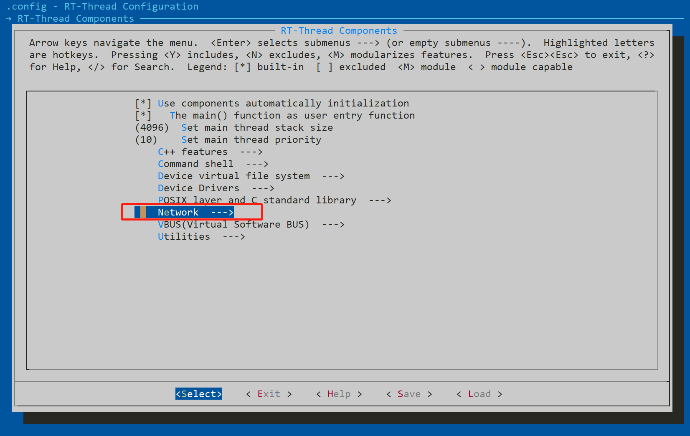Viewport: 690px width, 436px height.
Task: Open POSIX layer and C standard library submenu
Action: coord(274,200)
